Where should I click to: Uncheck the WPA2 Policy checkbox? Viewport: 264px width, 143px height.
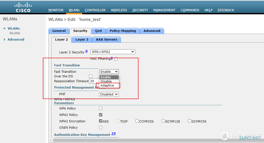tap(101, 115)
